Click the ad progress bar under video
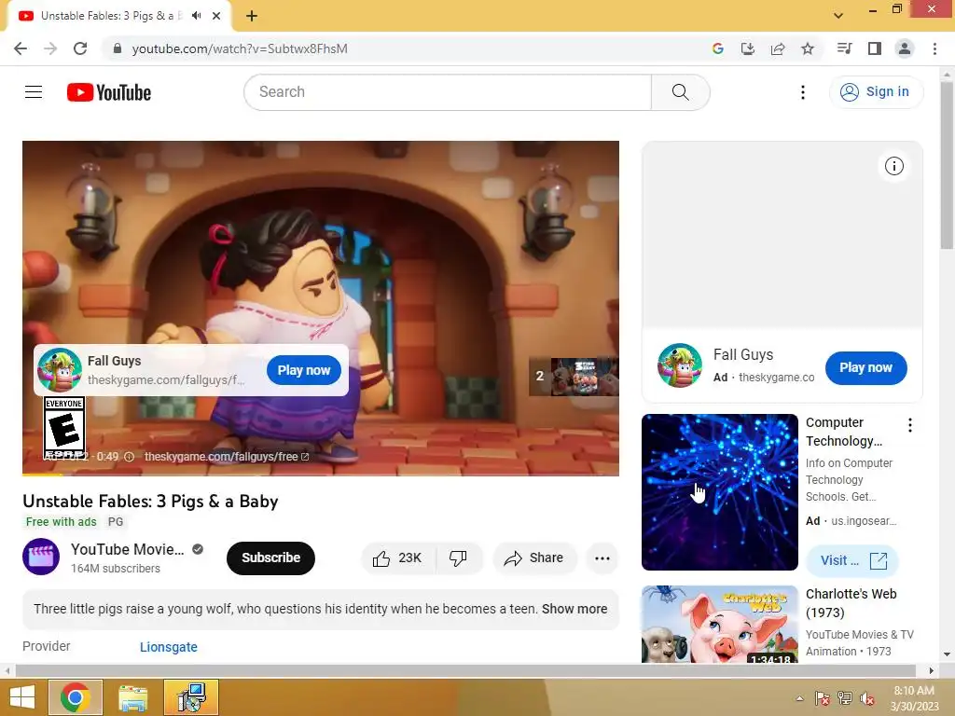955x716 pixels. [x=321, y=475]
